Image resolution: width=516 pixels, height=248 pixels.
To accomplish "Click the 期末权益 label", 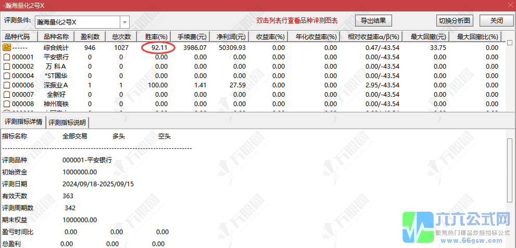I will (x=15, y=220).
